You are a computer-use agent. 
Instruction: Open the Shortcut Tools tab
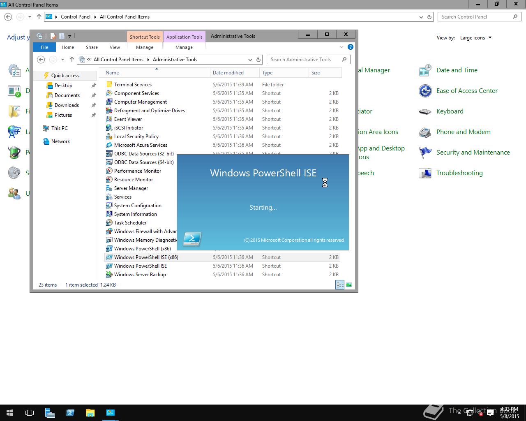[145, 37]
